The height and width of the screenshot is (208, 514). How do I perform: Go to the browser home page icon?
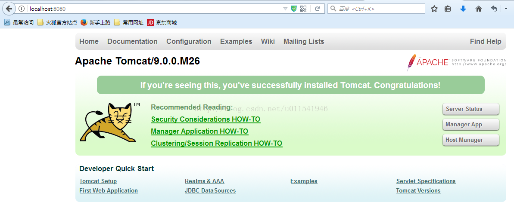(x=479, y=9)
